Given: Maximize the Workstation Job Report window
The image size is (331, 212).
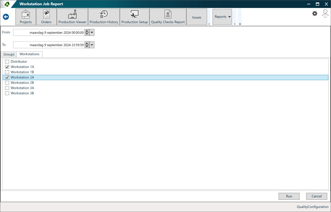Looking at the screenshot, I should click(x=317, y=4).
